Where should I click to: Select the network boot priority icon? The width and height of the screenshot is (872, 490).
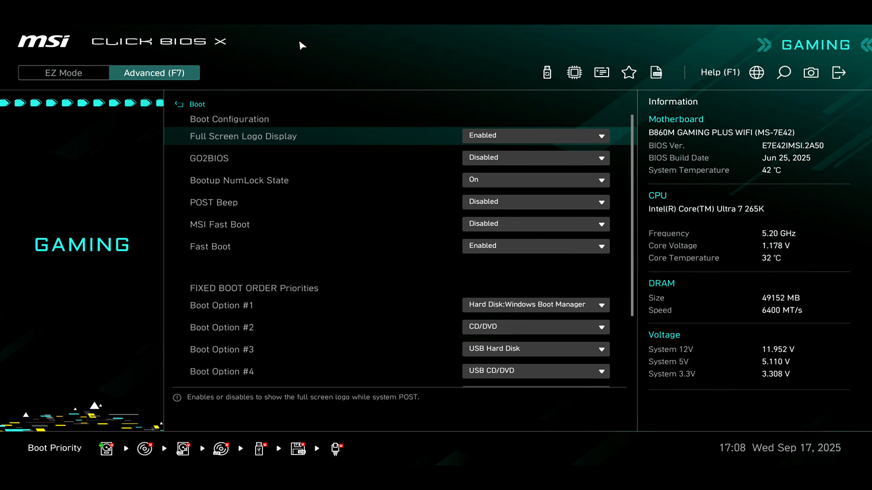tap(336, 448)
